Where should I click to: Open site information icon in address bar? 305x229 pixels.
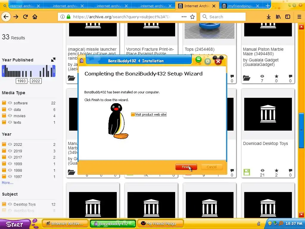[x=63, y=17]
